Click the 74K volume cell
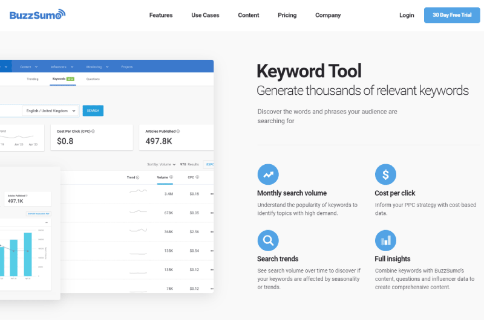Image resolution: width=484 pixels, height=320 pixels. click(x=170, y=289)
